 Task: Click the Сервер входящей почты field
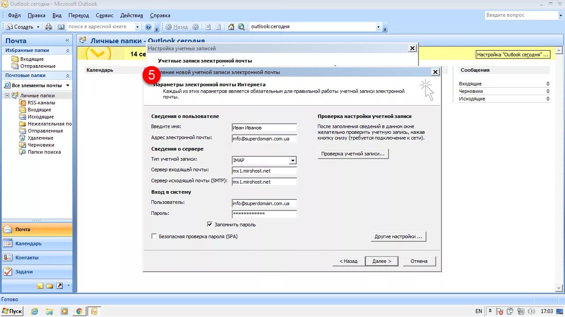tap(264, 171)
